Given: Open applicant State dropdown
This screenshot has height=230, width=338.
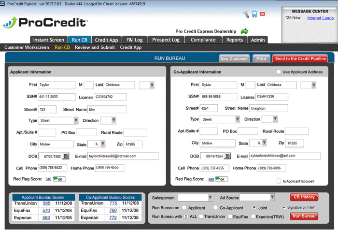Looking at the screenshot, I should 103,144.
